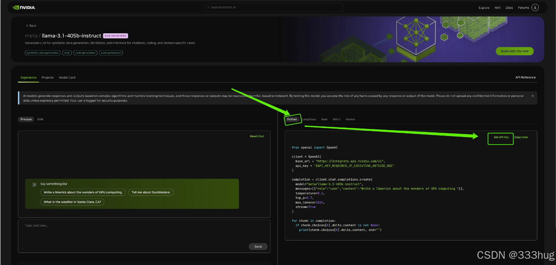Click the base_url line in code

tap(340, 161)
